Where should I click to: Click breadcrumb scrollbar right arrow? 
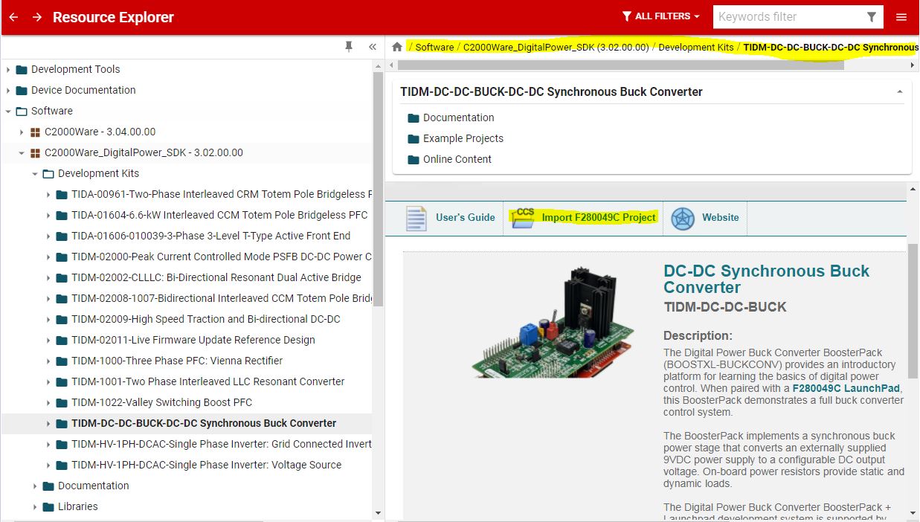pyautogui.click(x=913, y=65)
